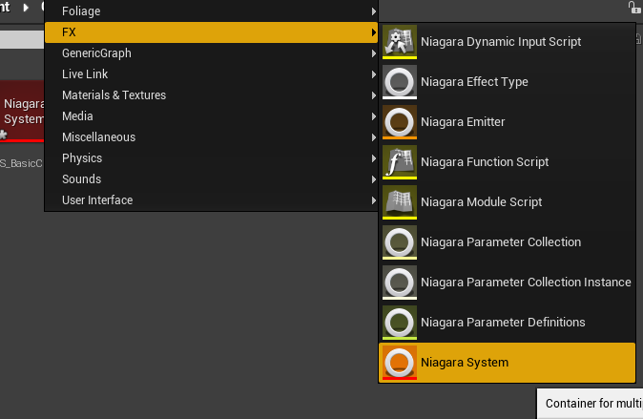Click the Niagara Parameter Definitions icon
This screenshot has height=419, width=643.
[400, 323]
